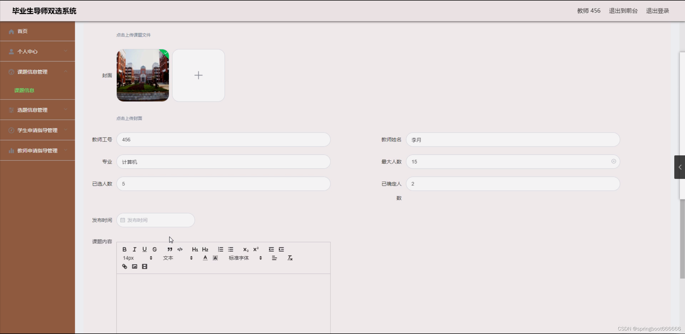
Task: Toggle bold formatting in editor
Action: 124,249
